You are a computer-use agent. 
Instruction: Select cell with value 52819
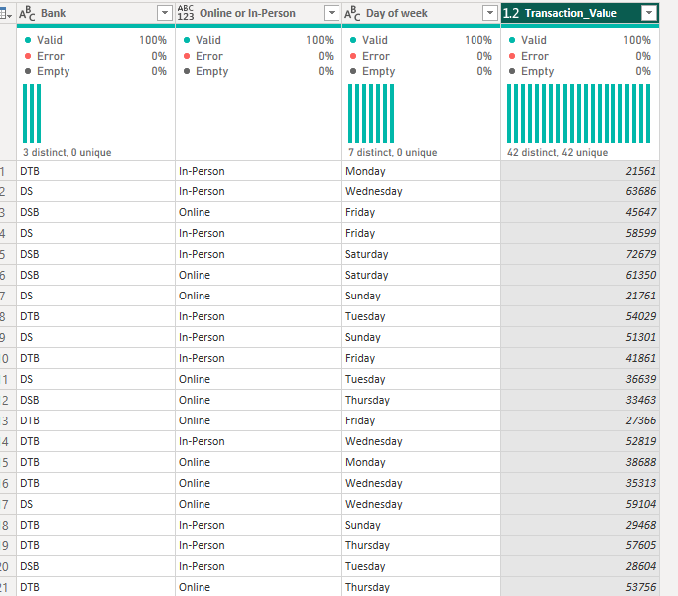click(x=580, y=441)
